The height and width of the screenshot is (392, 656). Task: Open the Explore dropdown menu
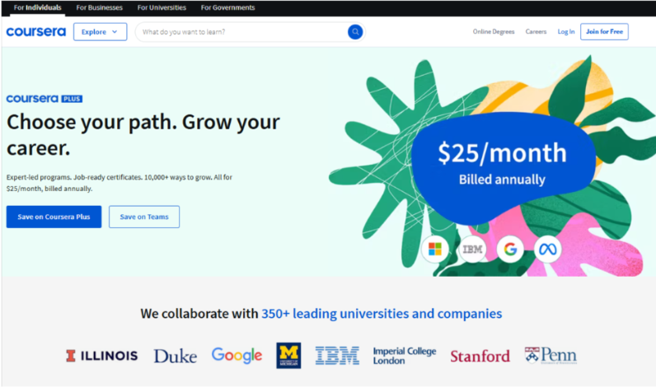(100, 32)
